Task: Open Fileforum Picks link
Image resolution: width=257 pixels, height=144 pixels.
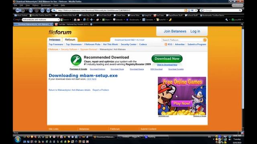Action: 92,44
